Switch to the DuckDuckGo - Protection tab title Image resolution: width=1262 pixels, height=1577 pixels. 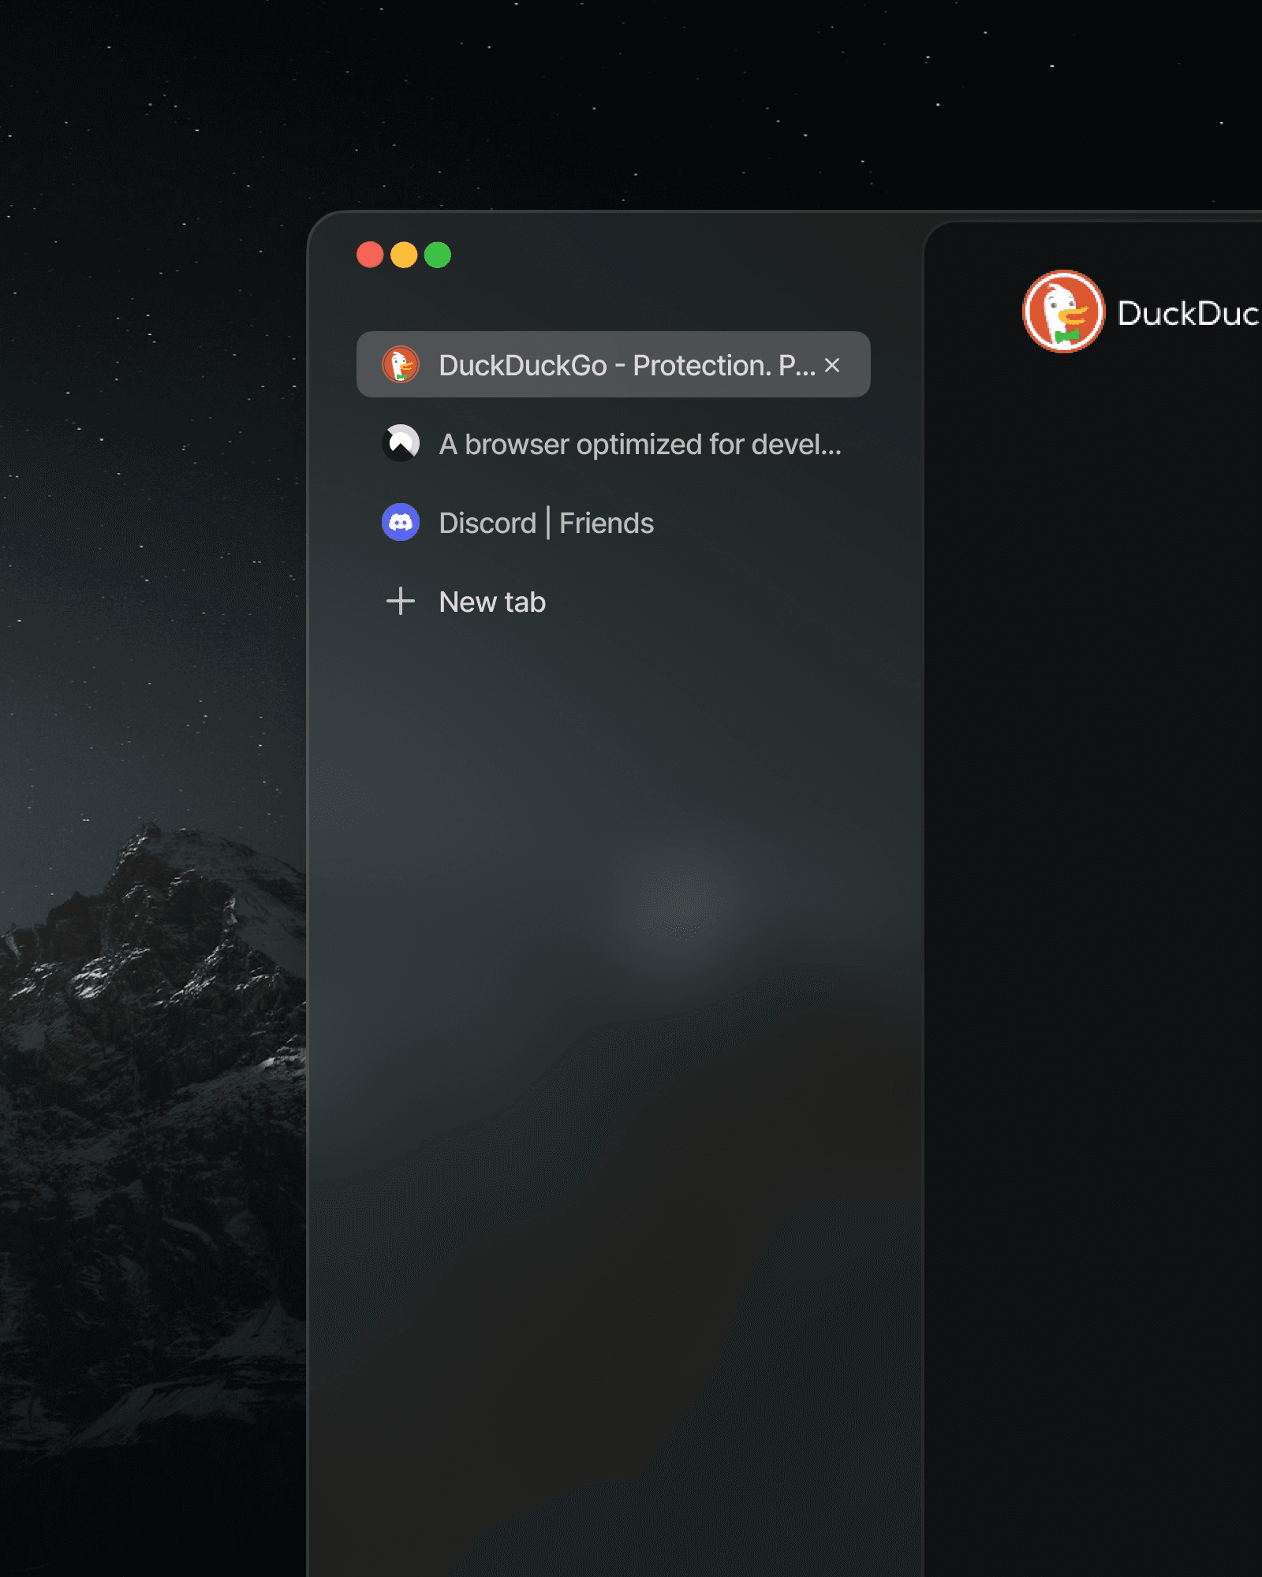point(627,365)
